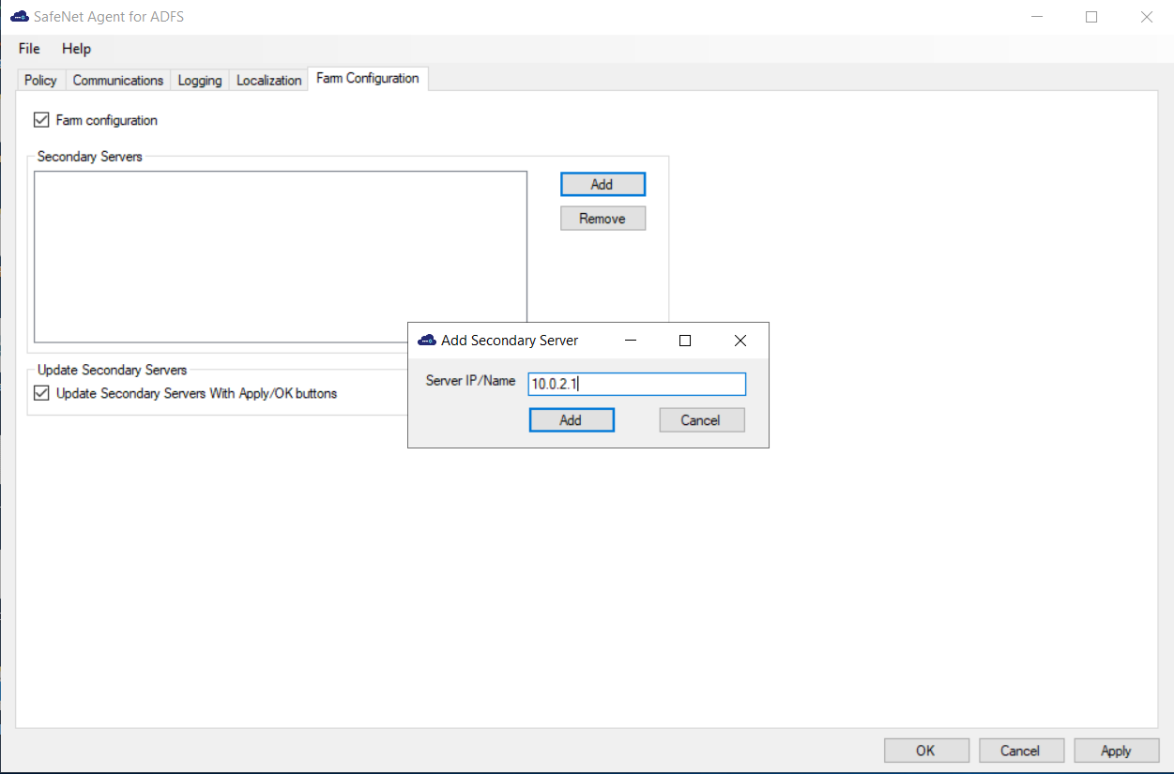The width and height of the screenshot is (1174, 774).
Task: Close the Add Secondary Server dialog
Action: click(739, 341)
